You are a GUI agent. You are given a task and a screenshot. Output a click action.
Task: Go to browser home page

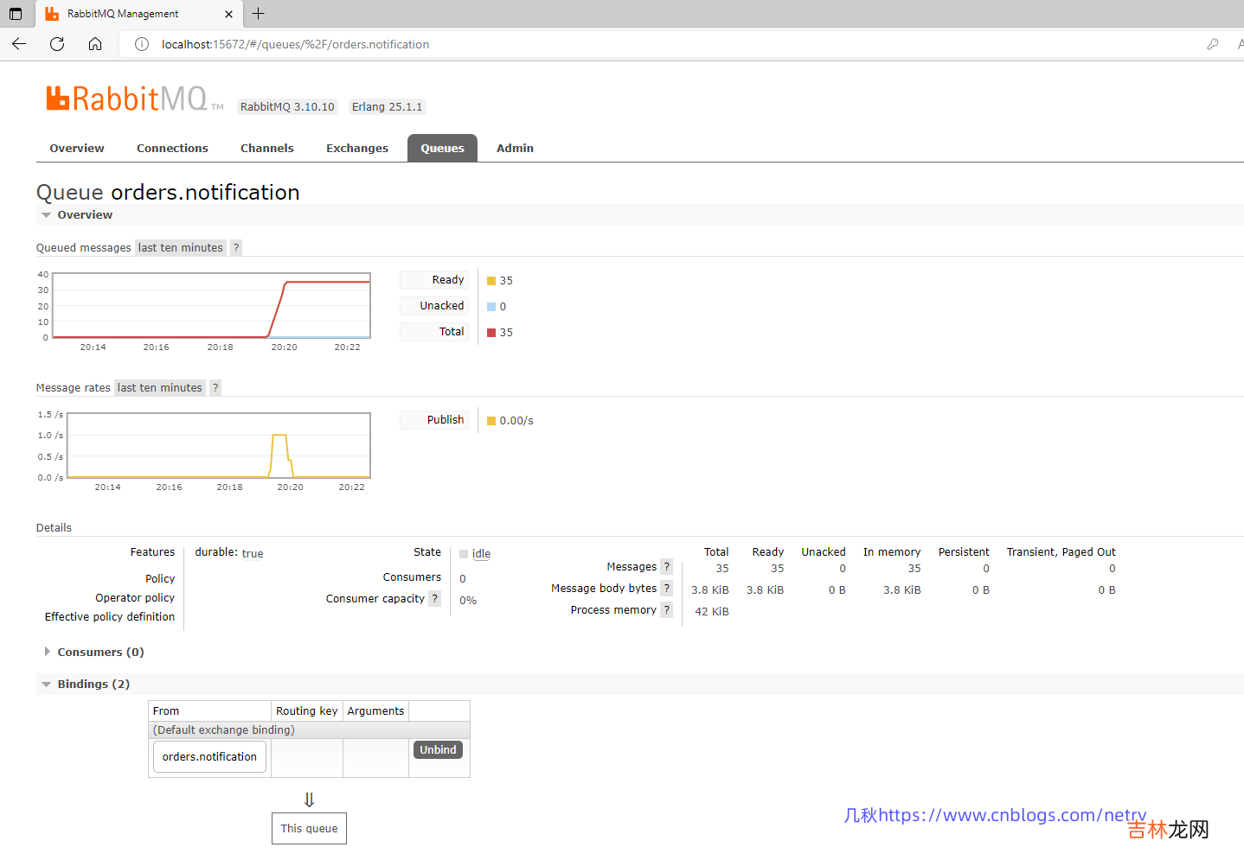tap(95, 44)
